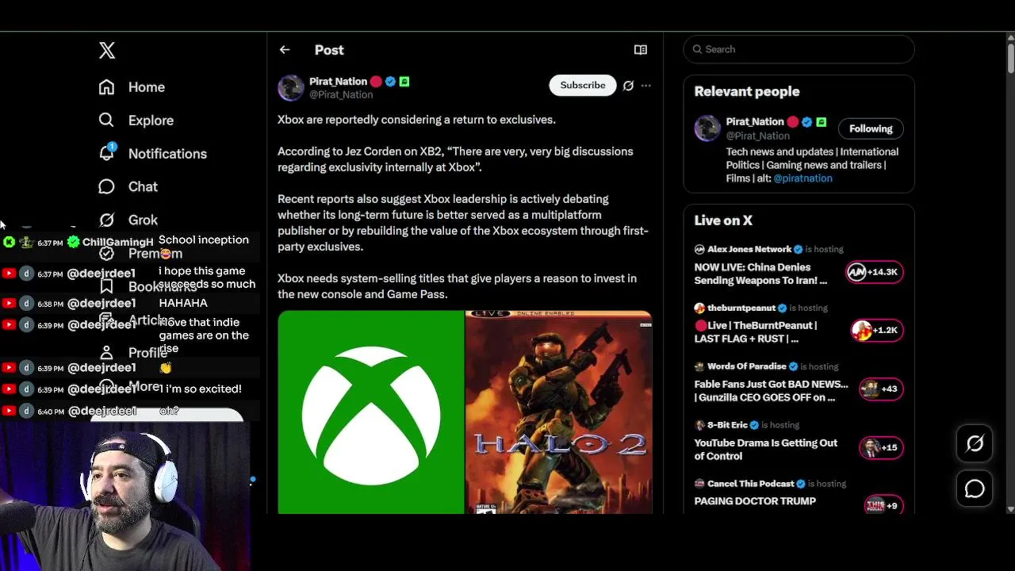Viewport: 1015px width, 571px height.
Task: Open the Halo 2 cover image
Action: coord(559,412)
